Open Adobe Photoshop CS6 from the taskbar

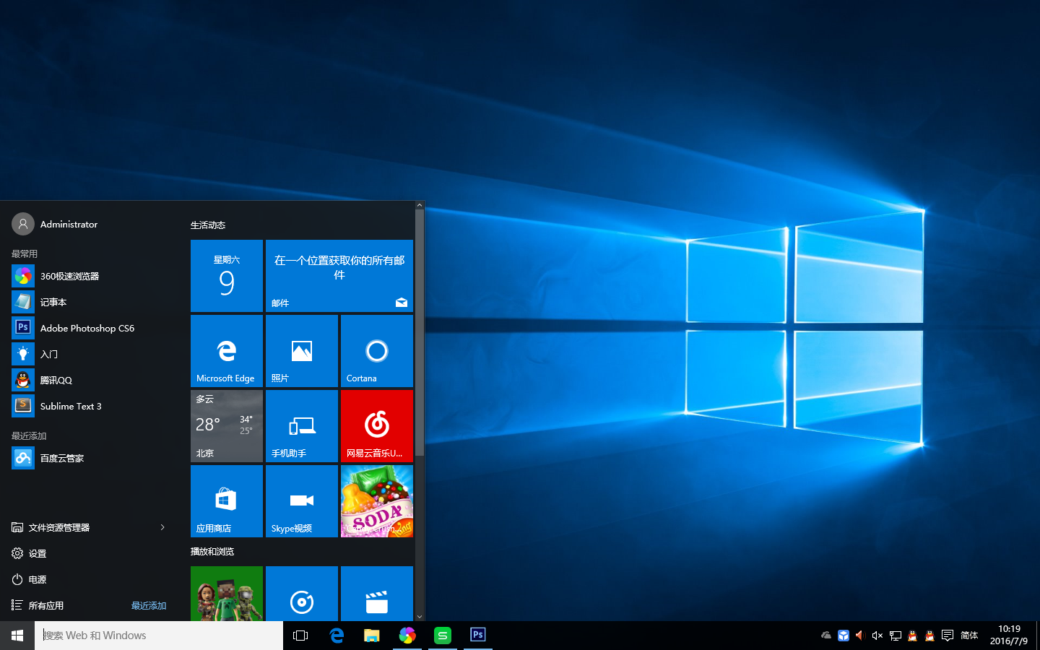(x=478, y=636)
